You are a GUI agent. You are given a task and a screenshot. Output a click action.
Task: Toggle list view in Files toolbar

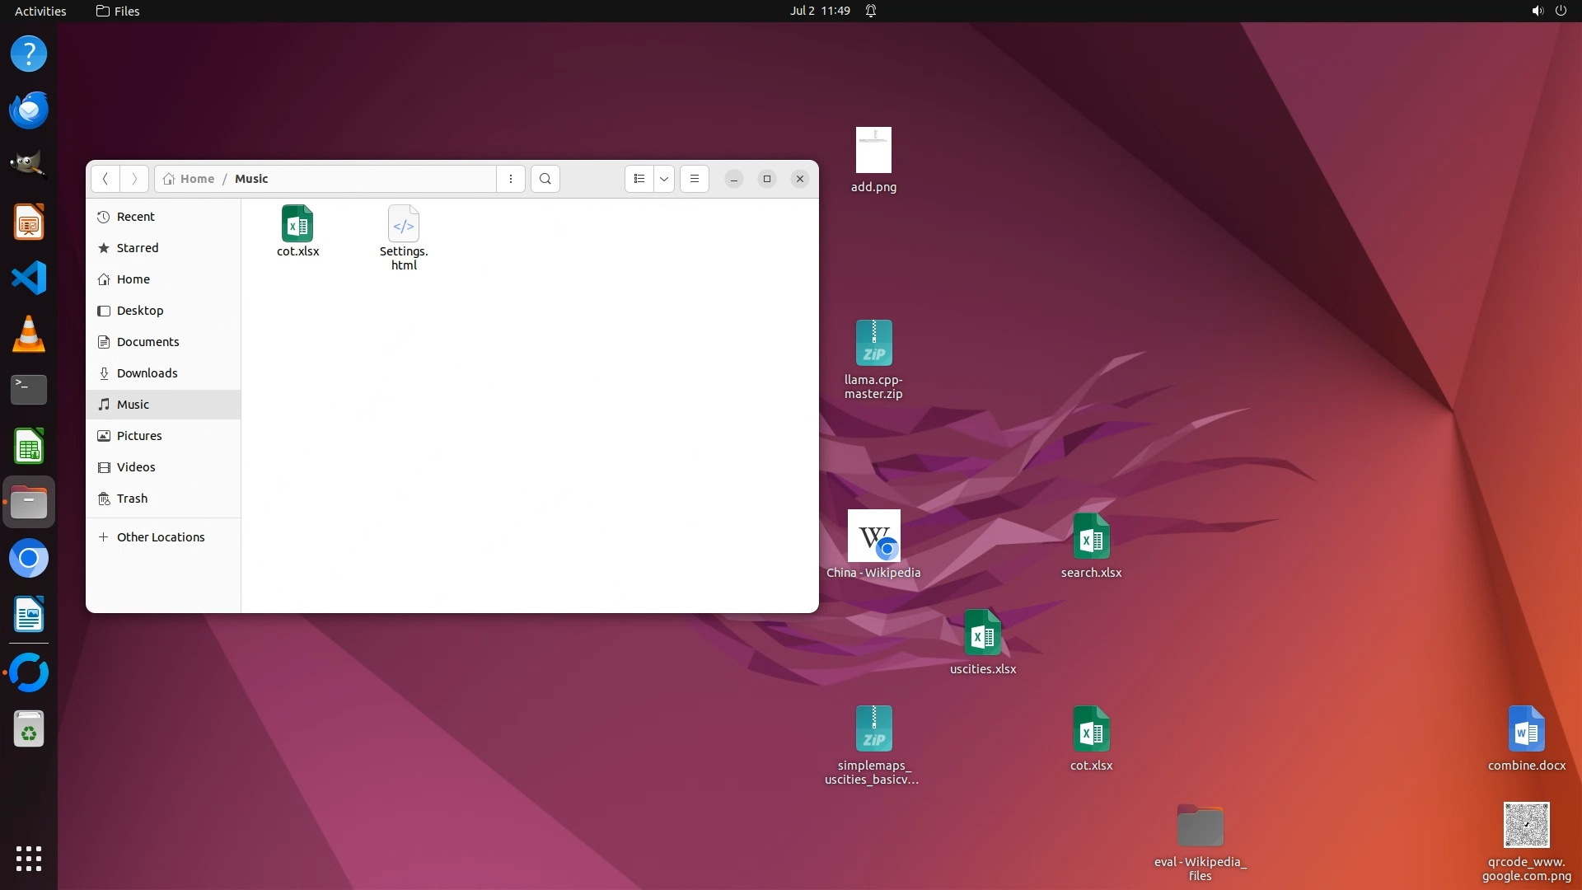click(639, 179)
